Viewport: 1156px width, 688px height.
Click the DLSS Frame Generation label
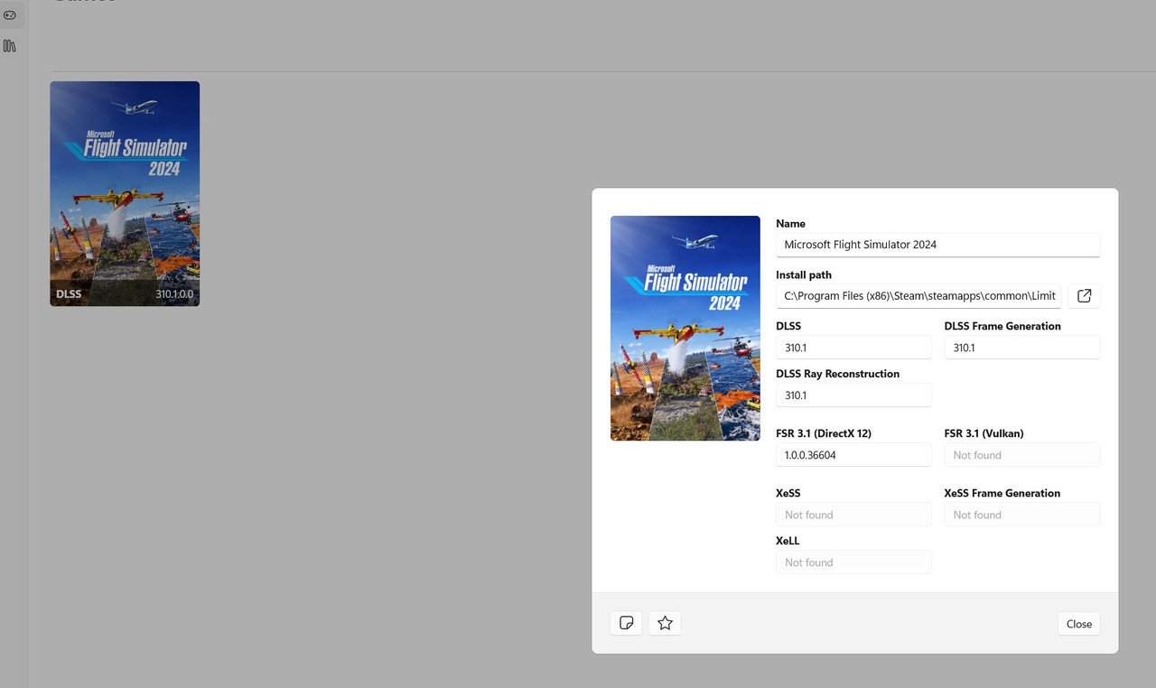pyautogui.click(x=1002, y=326)
